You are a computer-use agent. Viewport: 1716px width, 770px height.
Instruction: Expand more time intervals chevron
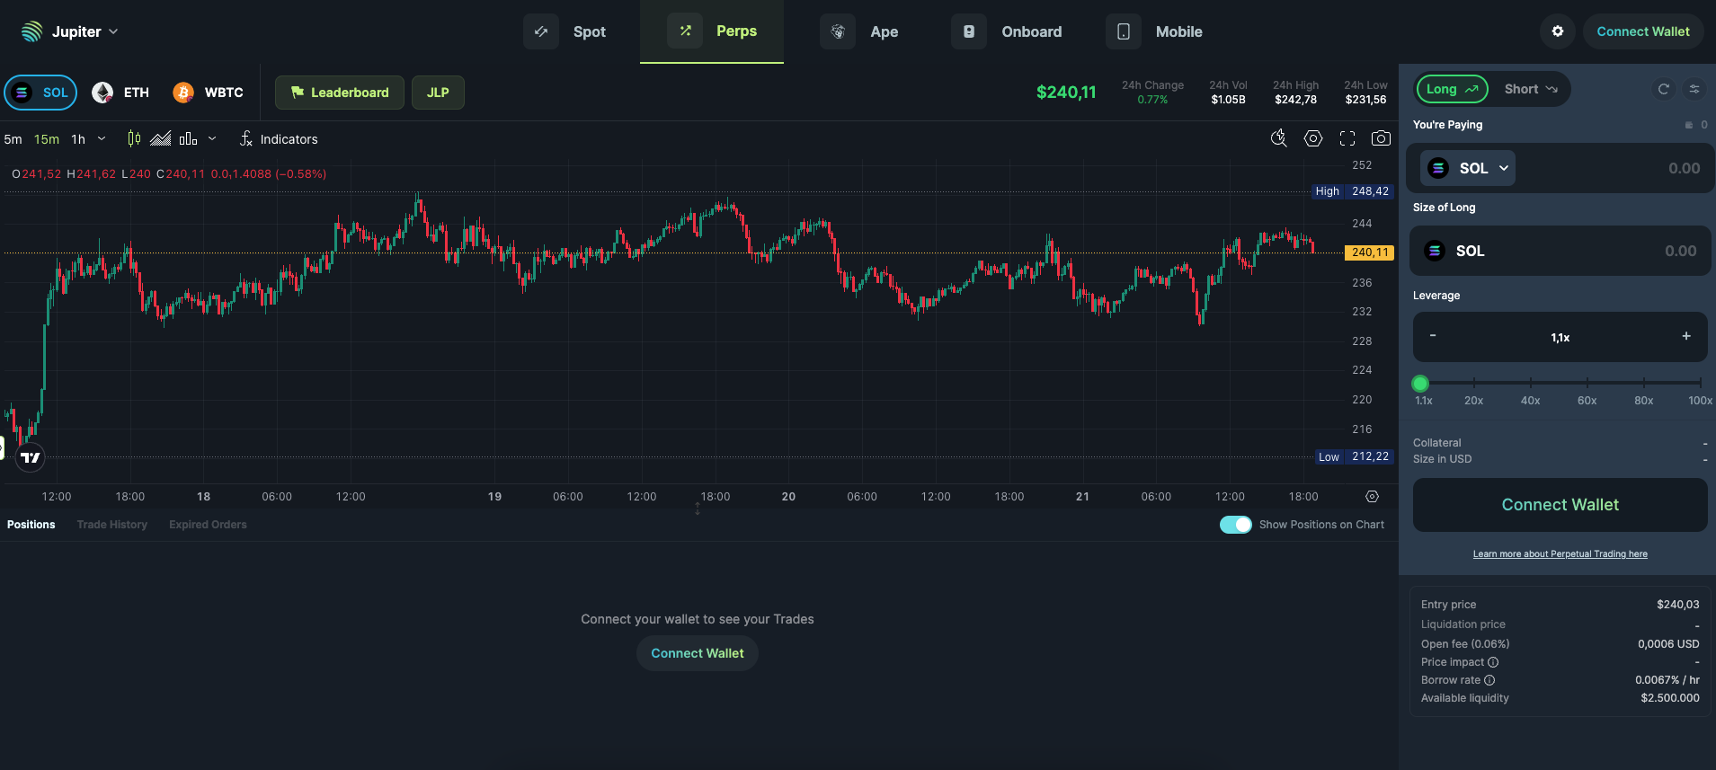pos(102,138)
